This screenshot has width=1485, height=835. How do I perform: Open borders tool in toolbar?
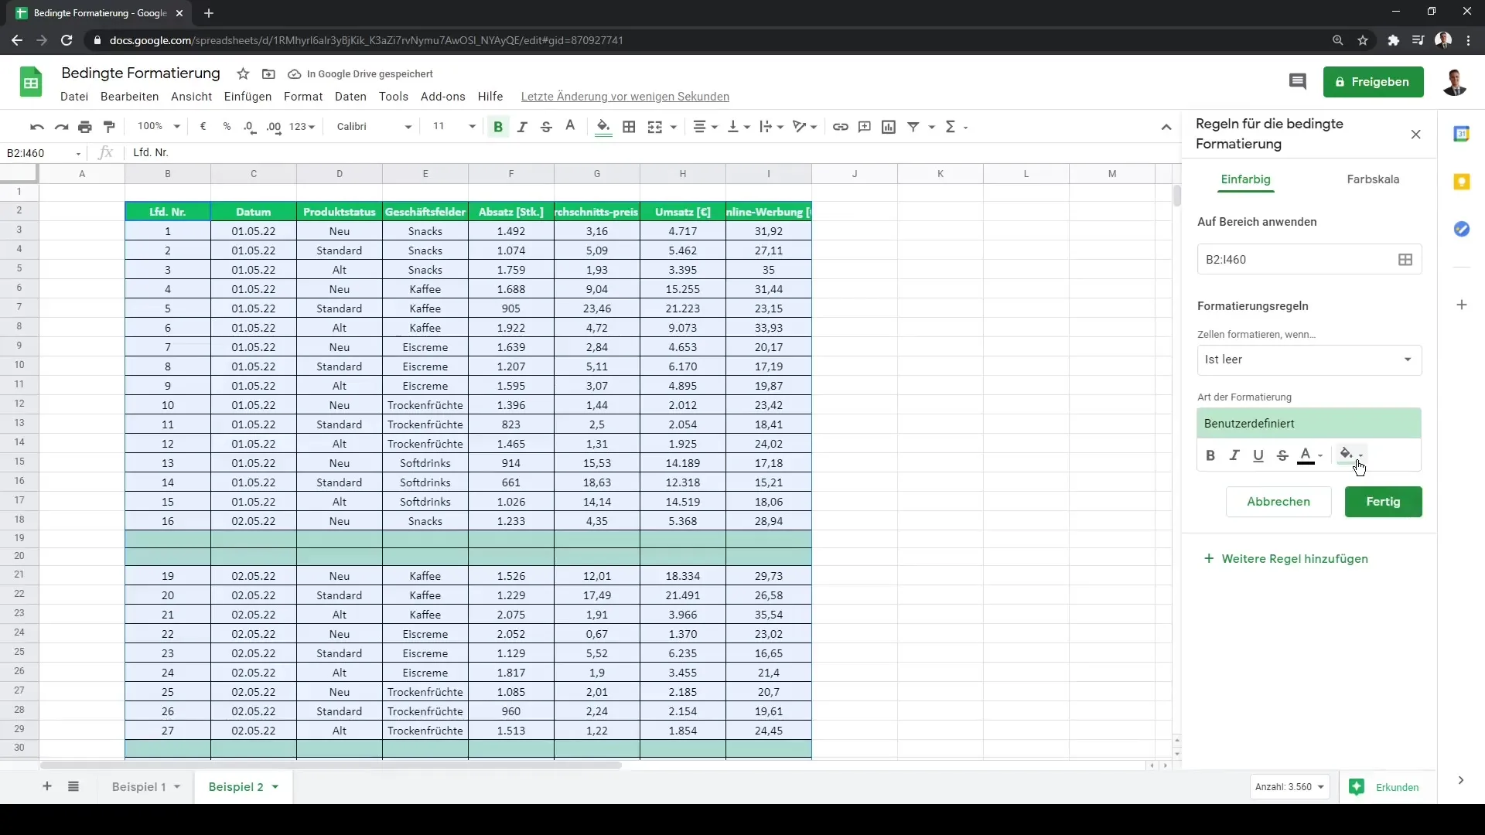click(x=629, y=127)
